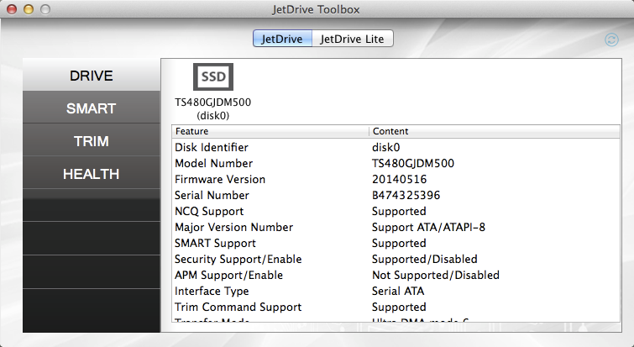Select the DRIVE sidebar section
This screenshot has width=634, height=347.
pyautogui.click(x=91, y=76)
